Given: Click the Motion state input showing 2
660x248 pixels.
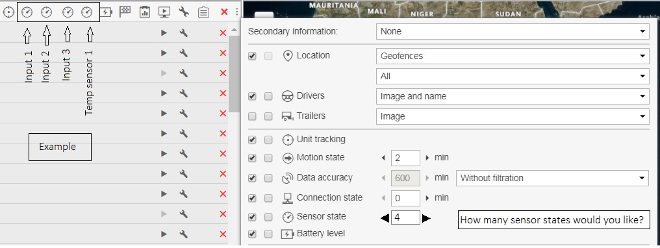Looking at the screenshot, I should 405,158.
